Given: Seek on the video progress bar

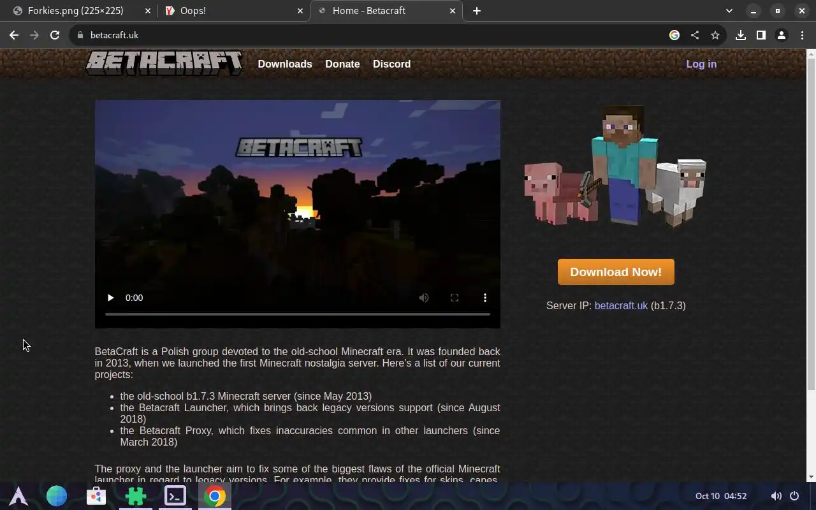Looking at the screenshot, I should (298, 314).
